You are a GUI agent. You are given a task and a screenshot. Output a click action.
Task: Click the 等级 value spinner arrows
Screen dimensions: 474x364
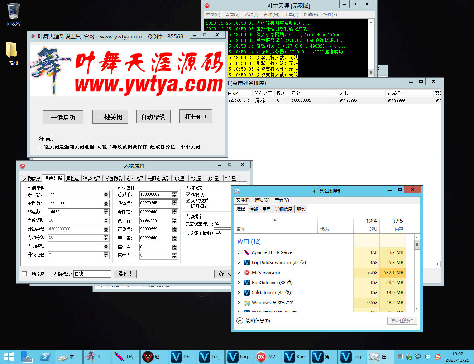click(106, 194)
